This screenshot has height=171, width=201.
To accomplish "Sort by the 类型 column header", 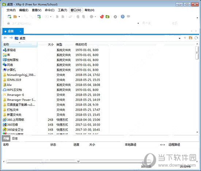I will point(59,45).
